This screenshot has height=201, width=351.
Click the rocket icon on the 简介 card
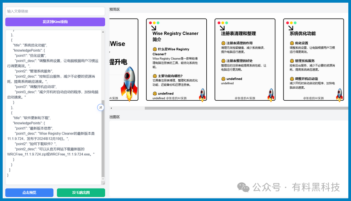[x=202, y=95]
